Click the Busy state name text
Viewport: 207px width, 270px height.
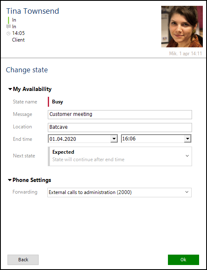[x=57, y=102]
